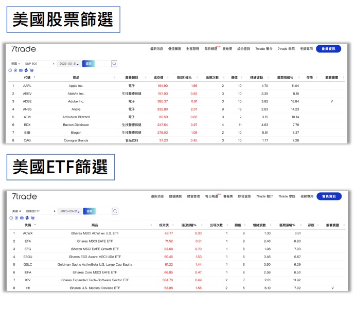Sort lower ETF table by 情緒波動 column

pyautogui.click(x=259, y=225)
